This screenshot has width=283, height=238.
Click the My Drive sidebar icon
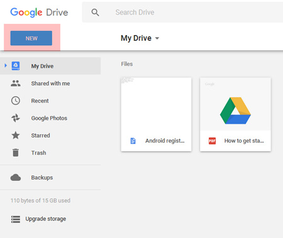(16, 66)
